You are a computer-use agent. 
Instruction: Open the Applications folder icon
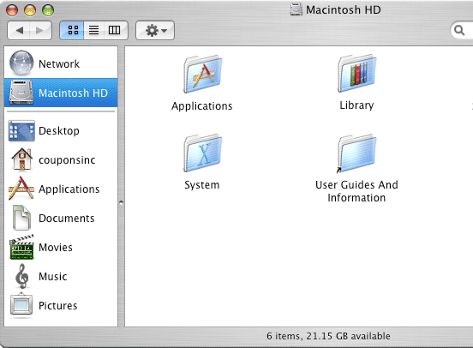coord(203,74)
